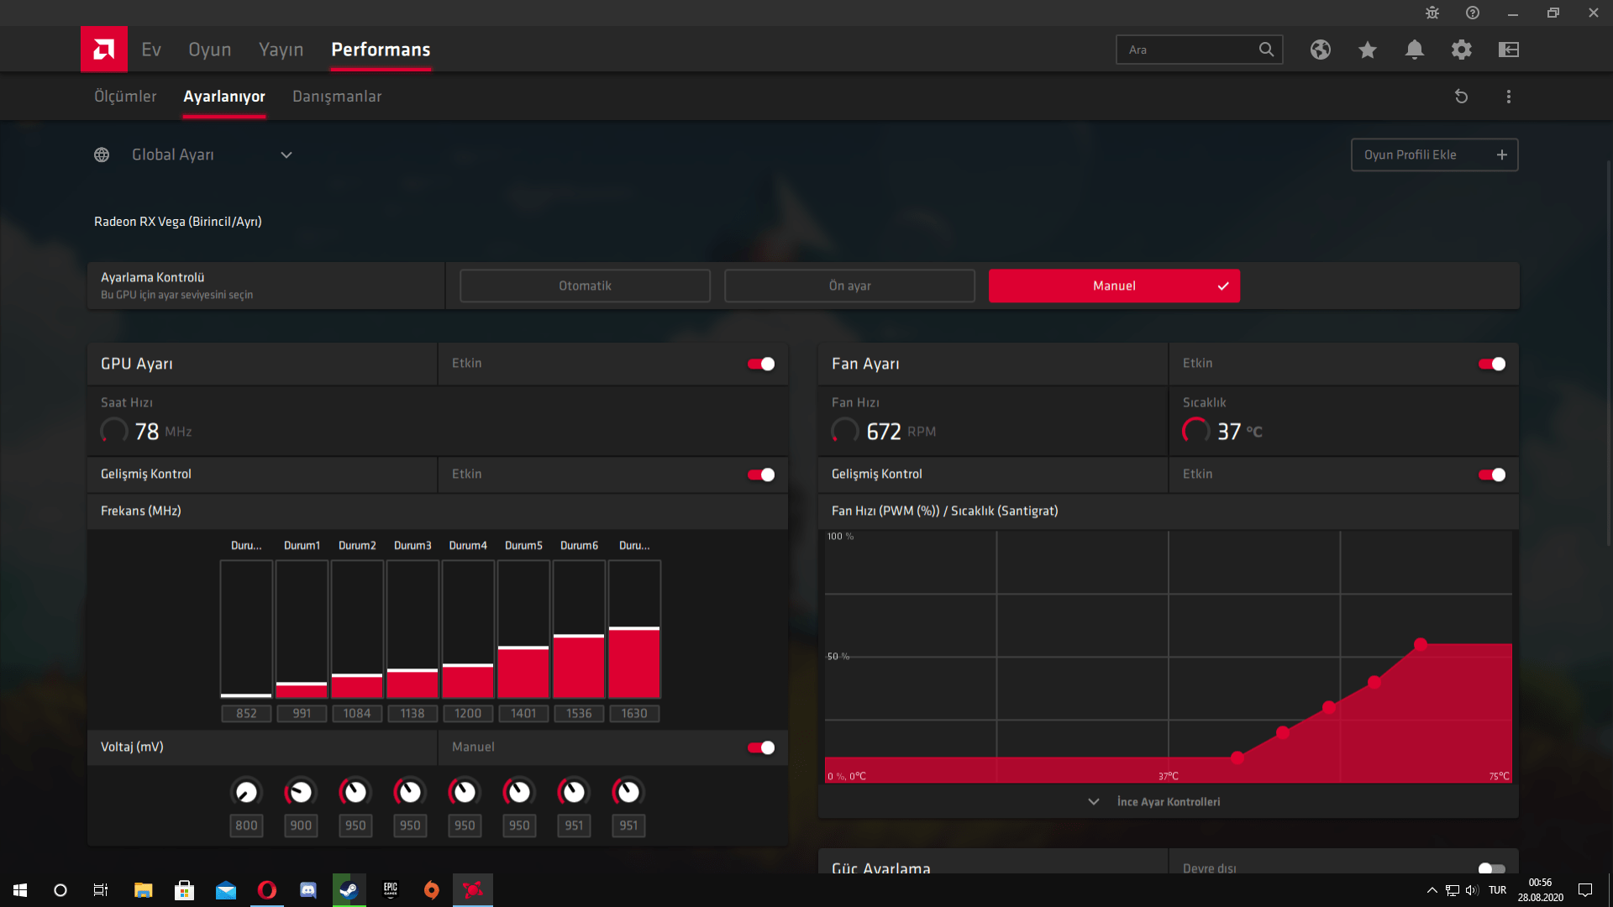Show hidden system tray icons

[x=1432, y=890]
